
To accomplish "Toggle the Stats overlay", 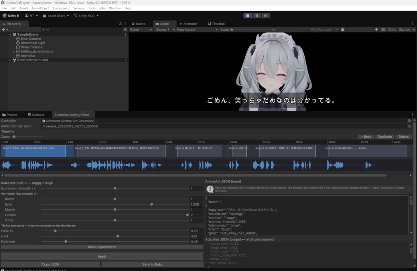I will point(392,30).
